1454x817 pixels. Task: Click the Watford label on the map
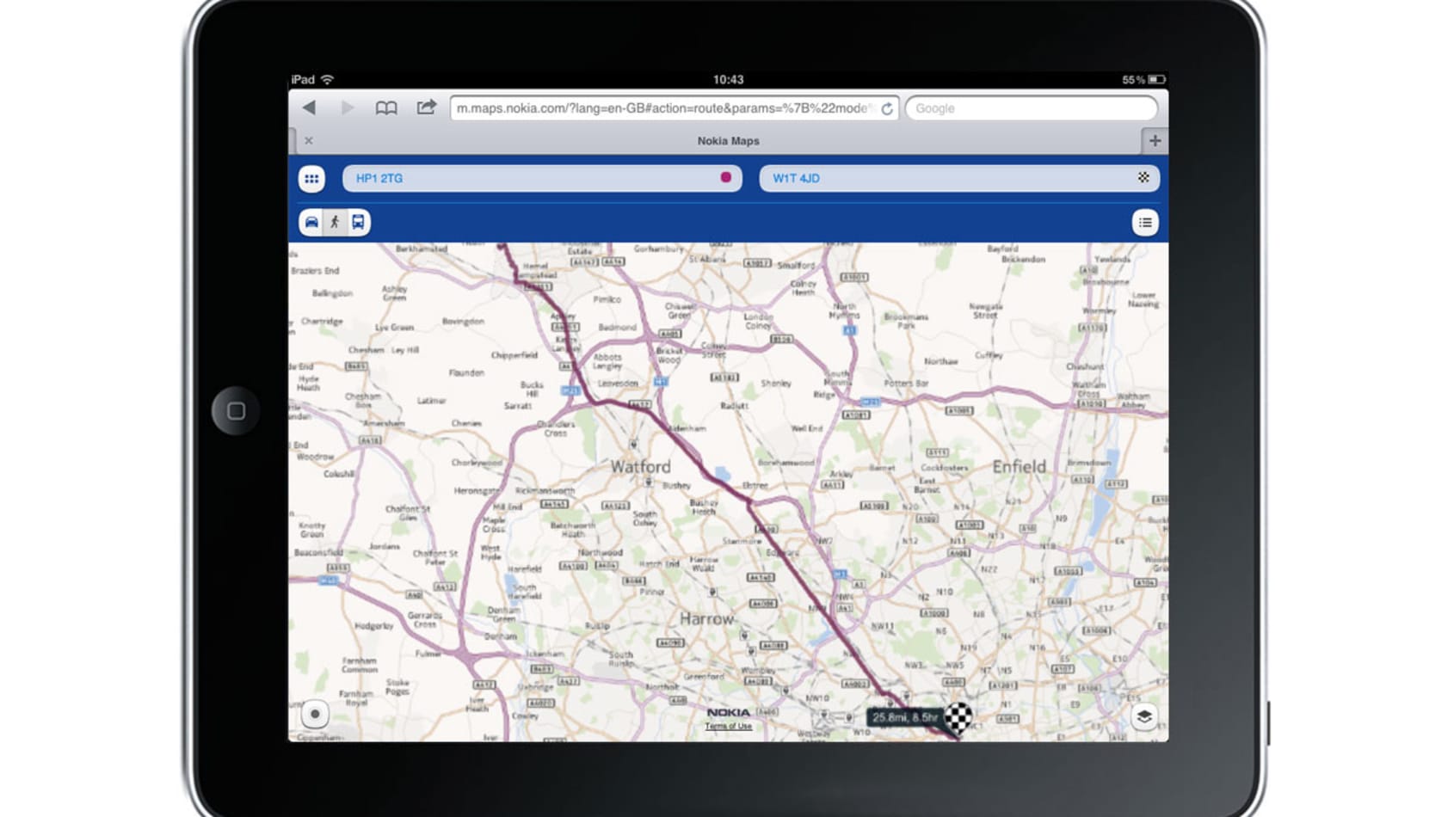tap(640, 466)
